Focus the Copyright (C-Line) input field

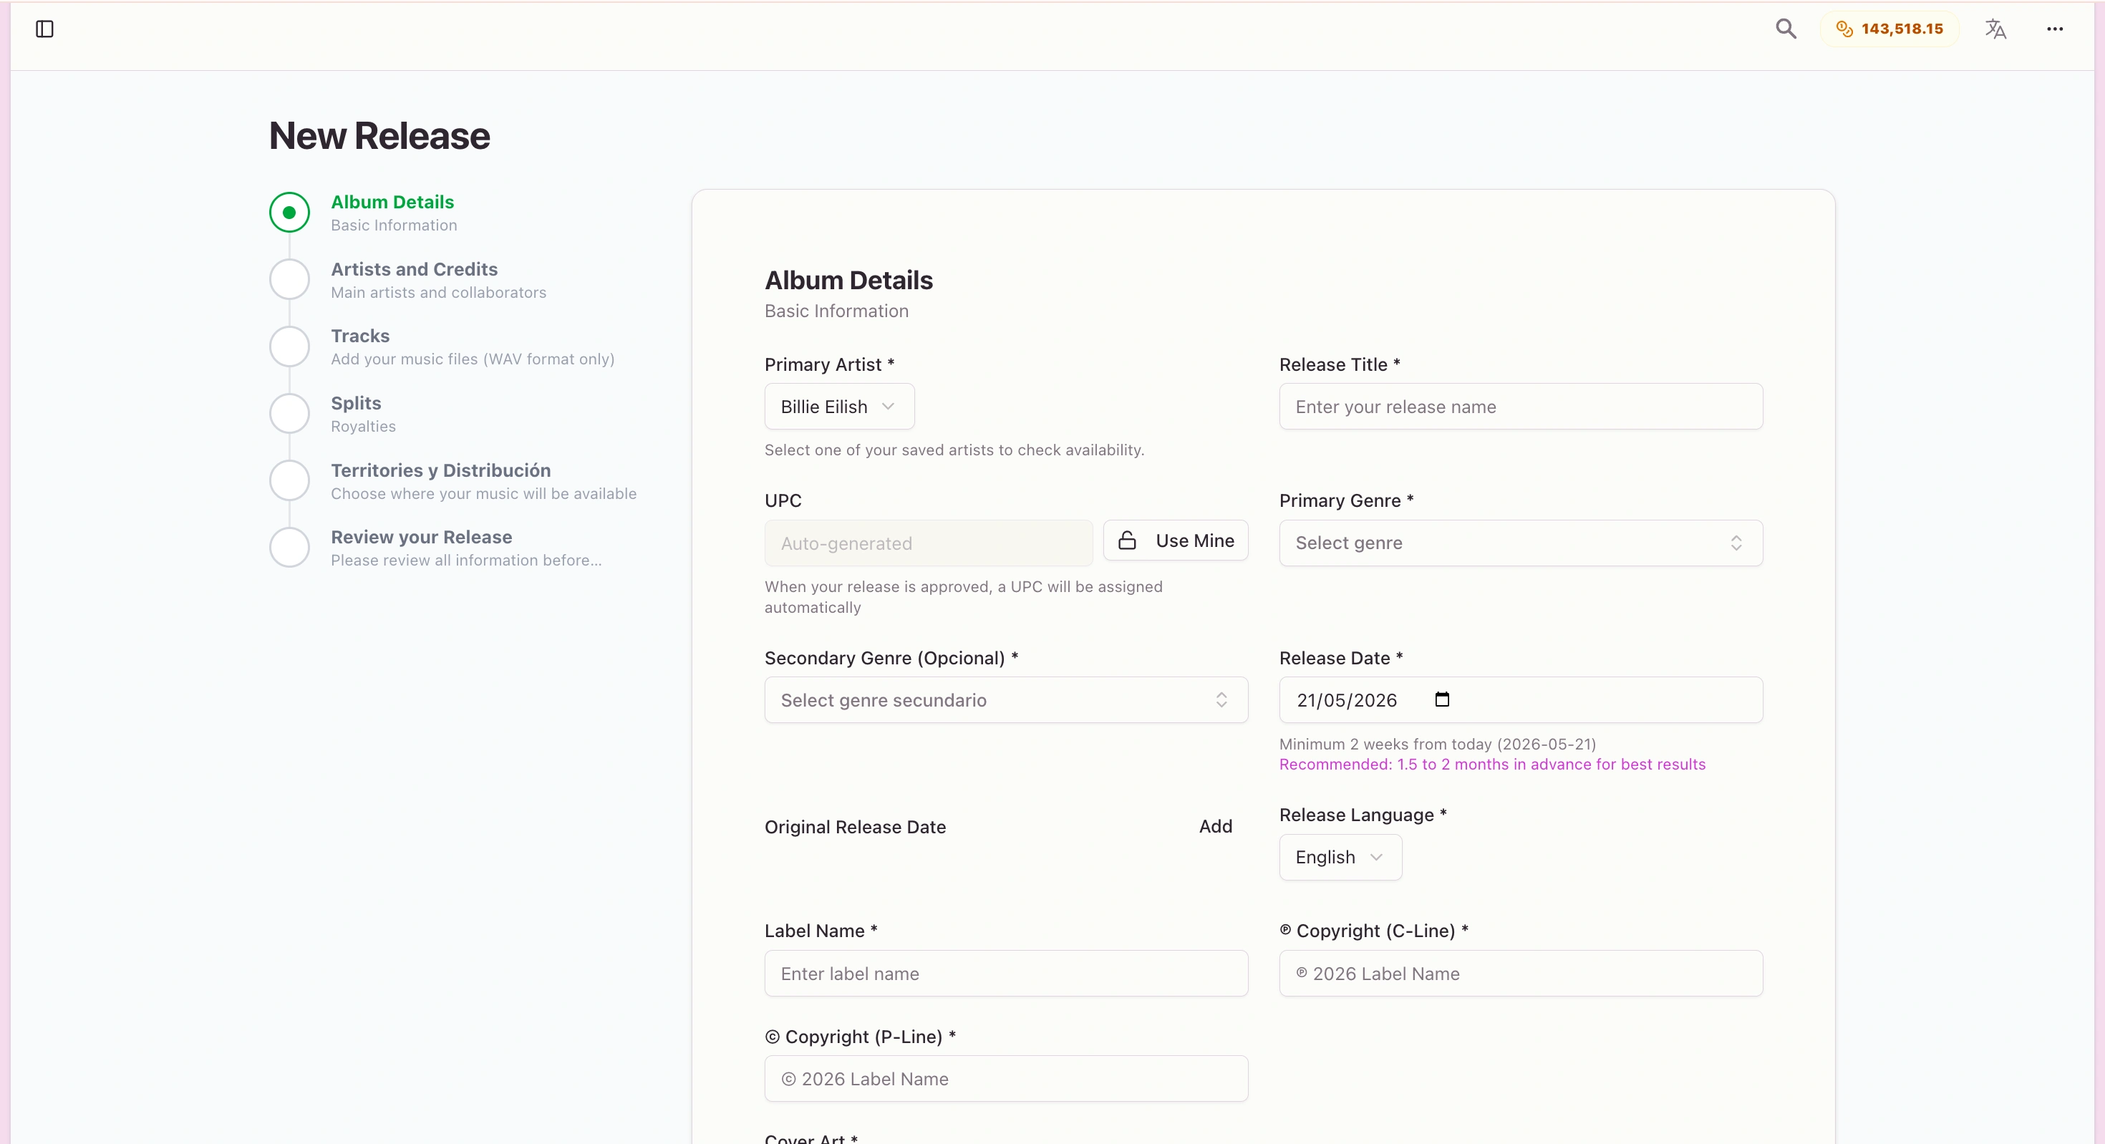(1521, 973)
